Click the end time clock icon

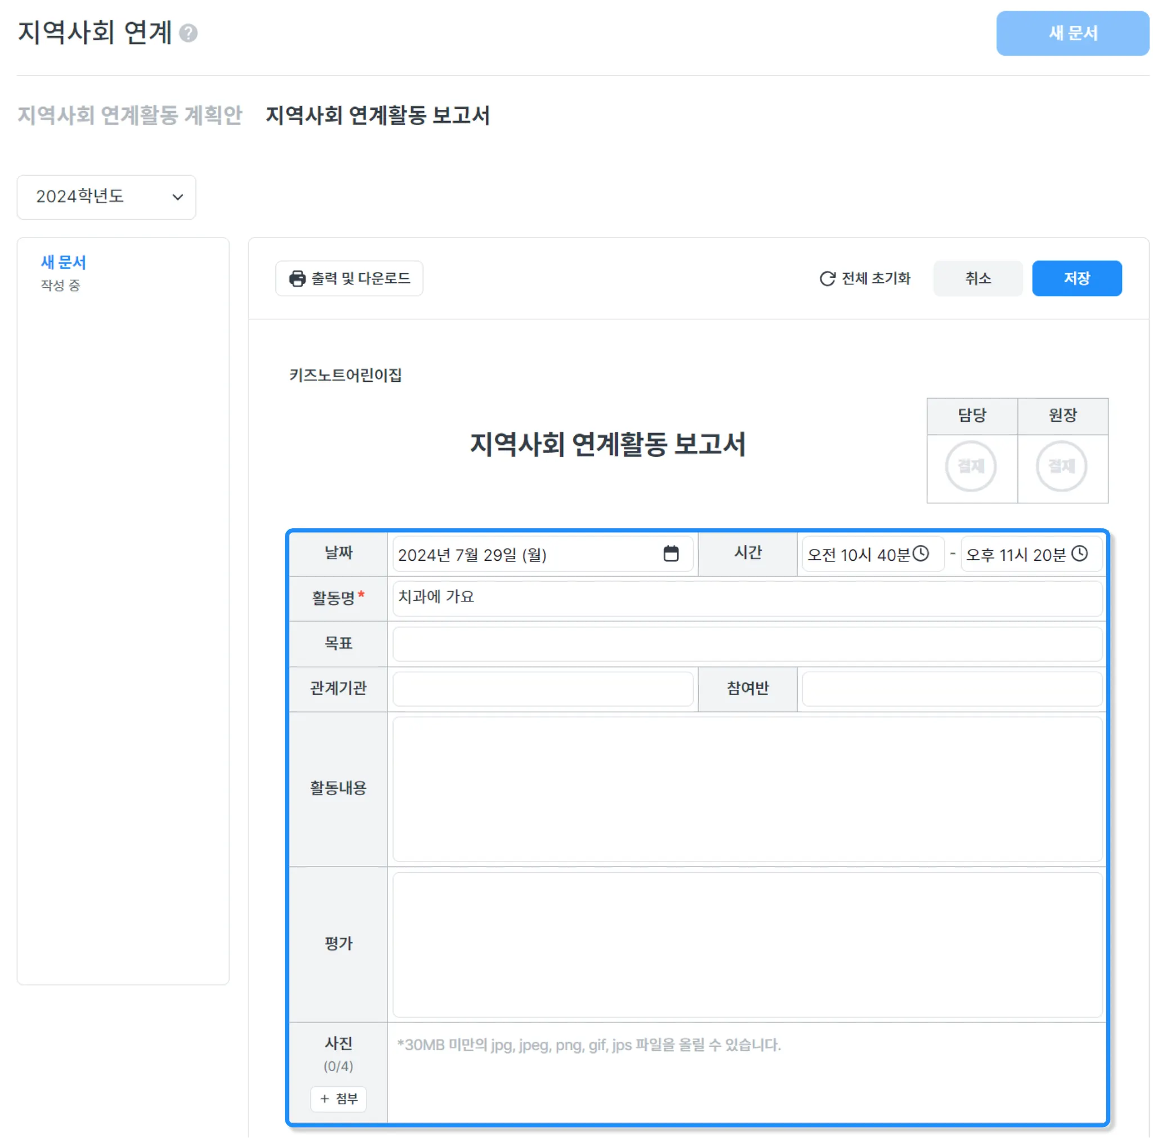(1079, 554)
